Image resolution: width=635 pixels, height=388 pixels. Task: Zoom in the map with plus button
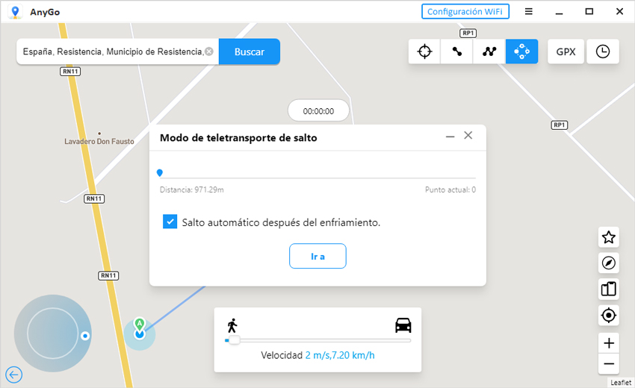[x=609, y=343]
